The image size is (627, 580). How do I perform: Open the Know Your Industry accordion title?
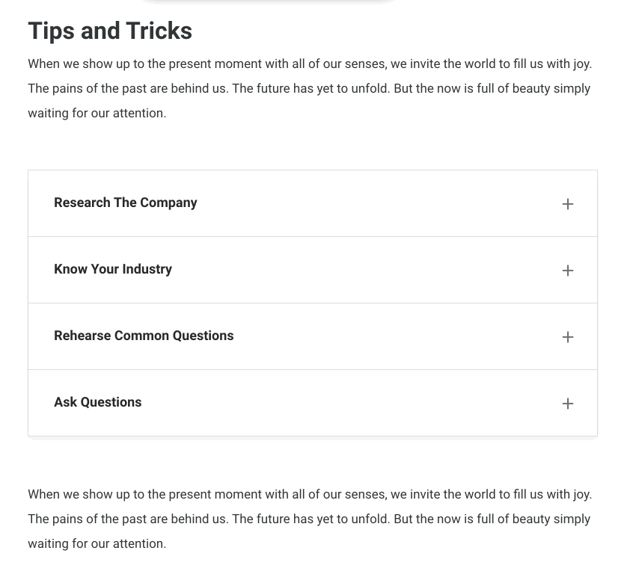(x=113, y=269)
